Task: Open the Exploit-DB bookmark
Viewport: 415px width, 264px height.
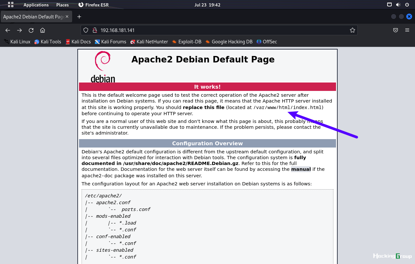Action: click(186, 41)
